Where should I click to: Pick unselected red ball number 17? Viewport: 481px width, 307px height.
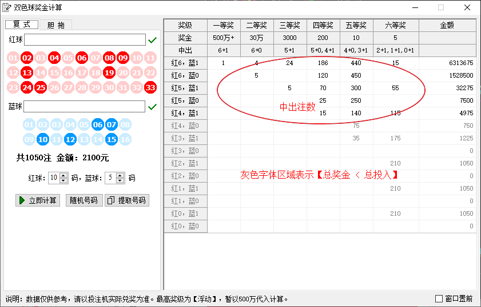(82, 72)
